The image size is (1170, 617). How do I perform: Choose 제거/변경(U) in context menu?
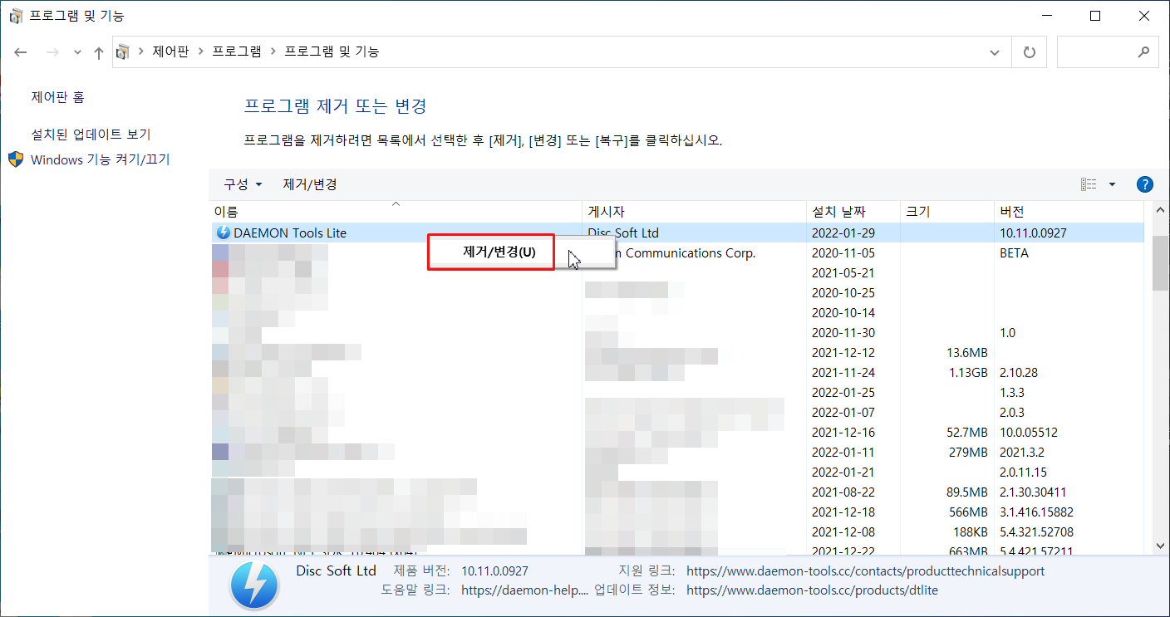tap(499, 252)
